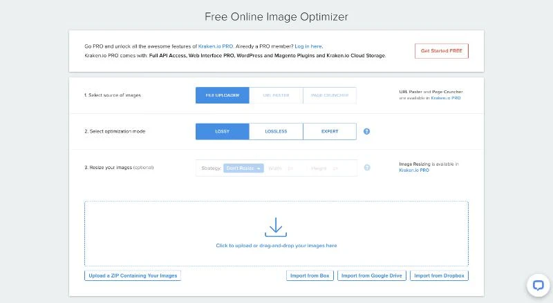The image size is (553, 303).
Task: Click the download arrow upload icon
Action: pos(276,226)
